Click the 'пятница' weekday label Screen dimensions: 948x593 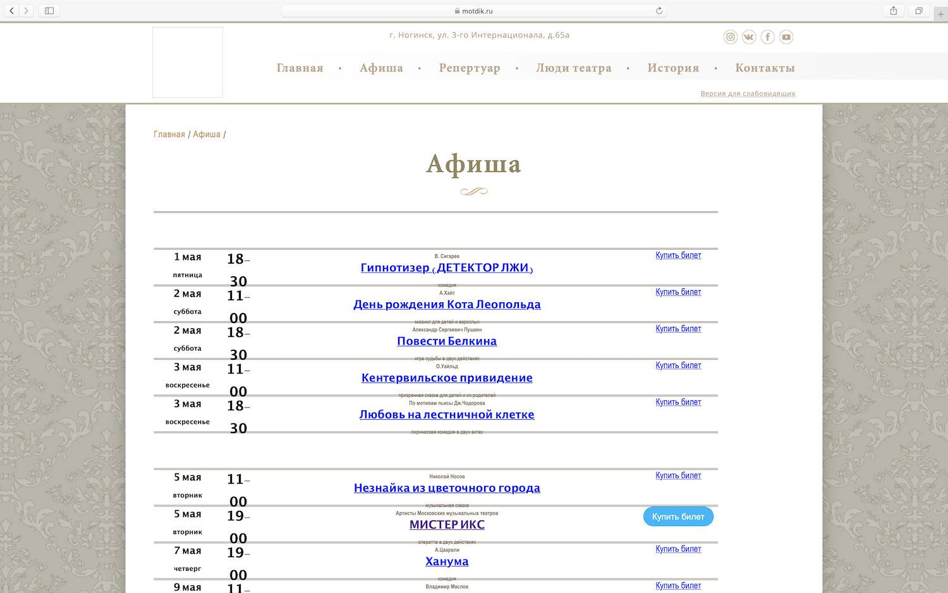click(188, 275)
